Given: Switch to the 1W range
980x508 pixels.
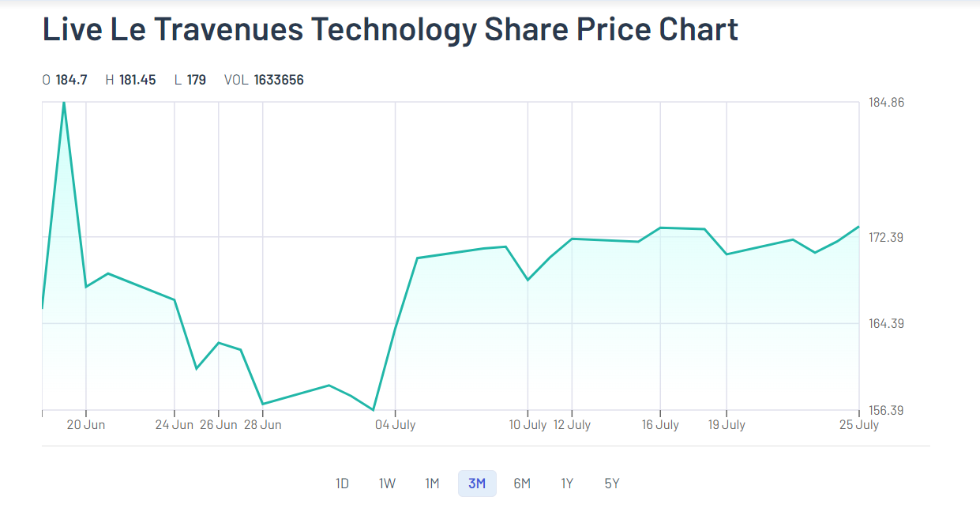Looking at the screenshot, I should coord(387,484).
